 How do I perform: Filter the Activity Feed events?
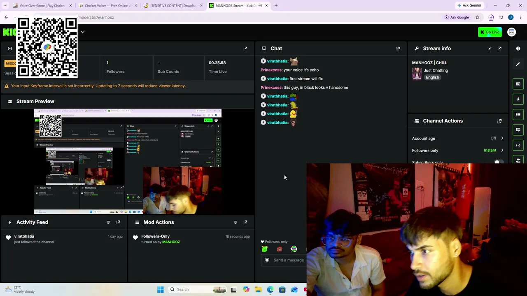(108, 222)
